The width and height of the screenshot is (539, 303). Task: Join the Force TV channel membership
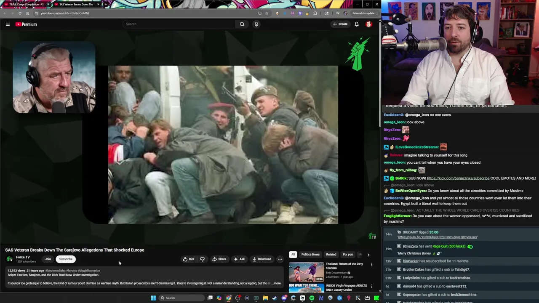click(x=48, y=259)
